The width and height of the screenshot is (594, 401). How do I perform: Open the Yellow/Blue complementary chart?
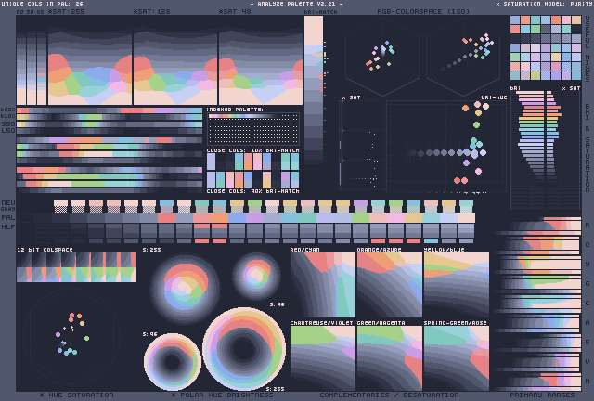point(456,285)
